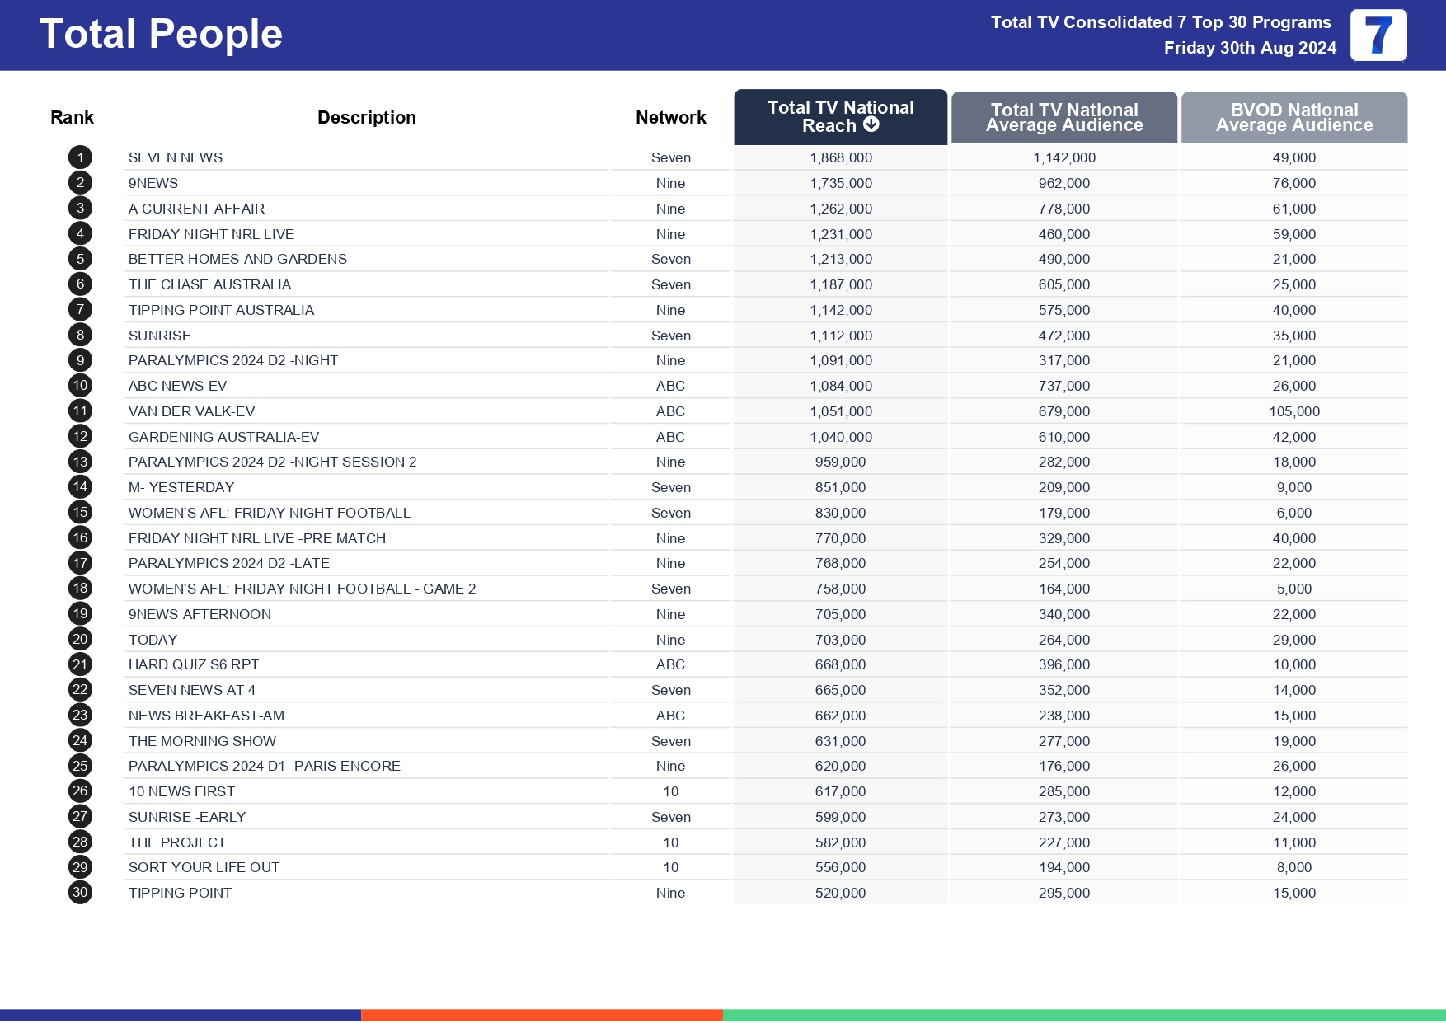1446x1023 pixels.
Task: Click the rank 5 badge icon
Action: (79, 259)
